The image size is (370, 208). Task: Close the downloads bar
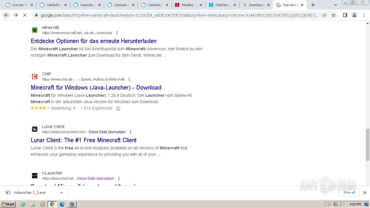tap(365, 193)
